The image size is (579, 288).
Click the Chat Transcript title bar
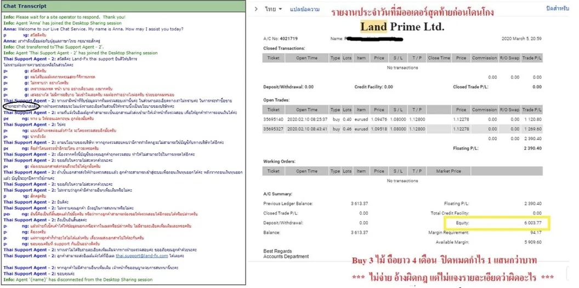pyautogui.click(x=123, y=6)
